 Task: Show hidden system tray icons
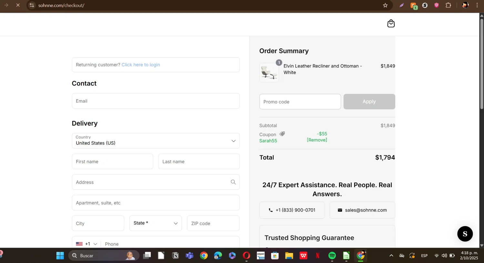[x=391, y=256]
